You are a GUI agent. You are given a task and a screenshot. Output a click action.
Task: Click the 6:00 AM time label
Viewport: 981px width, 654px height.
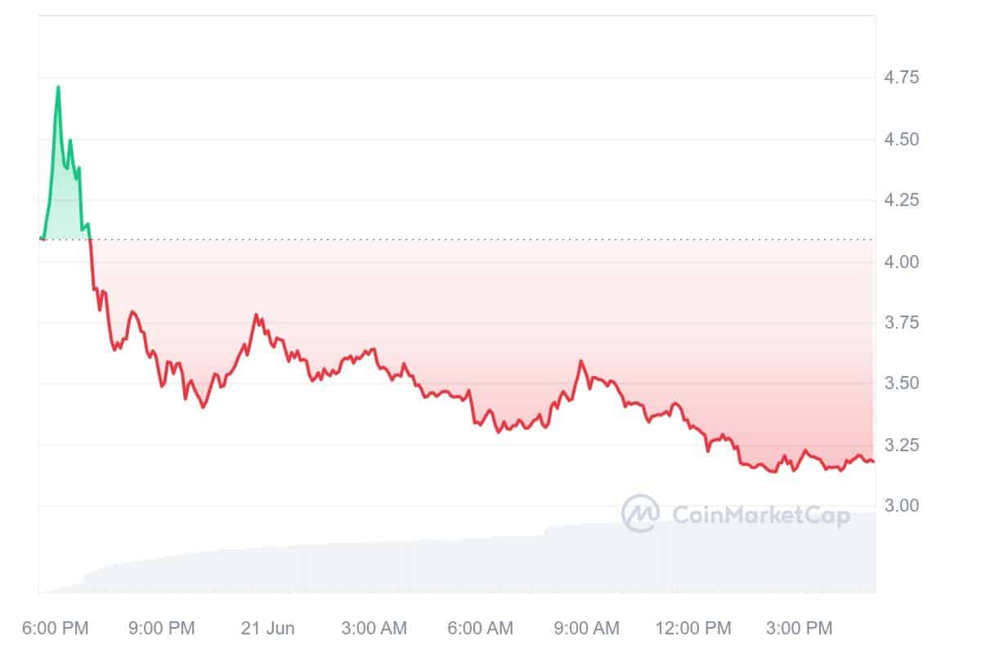(480, 628)
